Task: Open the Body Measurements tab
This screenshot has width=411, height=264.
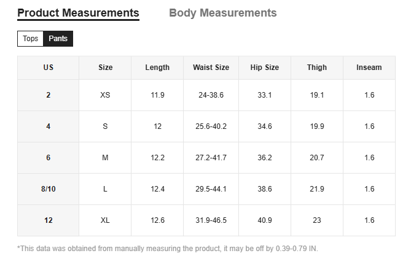Action: point(222,13)
